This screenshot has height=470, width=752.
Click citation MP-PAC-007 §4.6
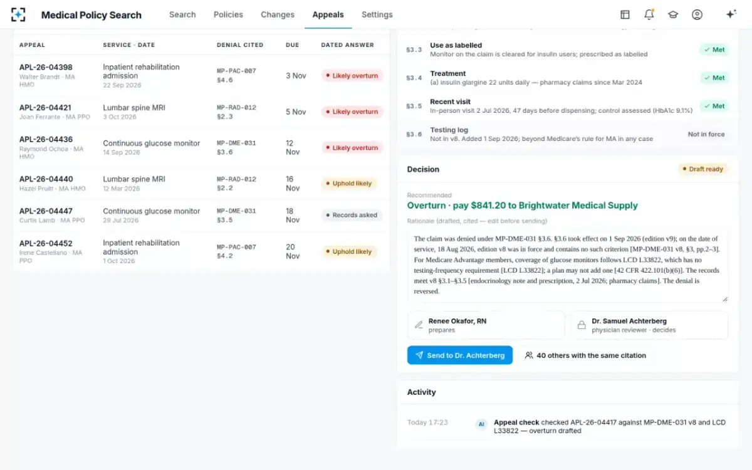point(236,76)
